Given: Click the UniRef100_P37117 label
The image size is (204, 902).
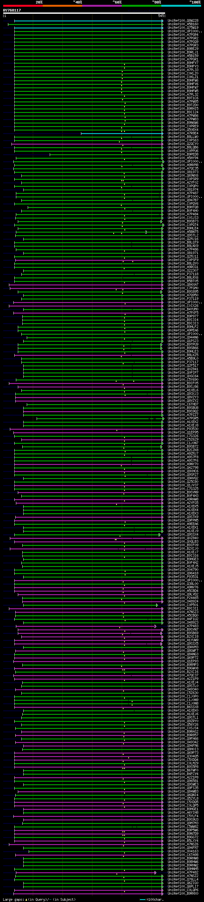Looking at the screenshot, I should [183, 362].
